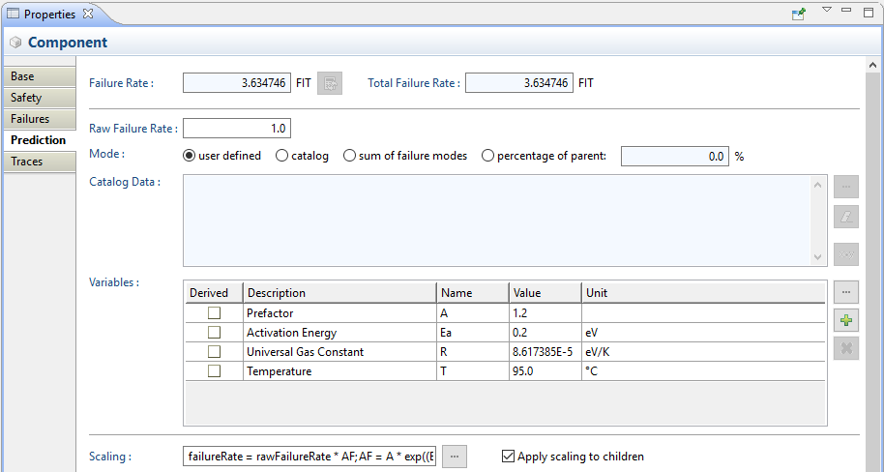The image size is (884, 472).
Task: Check Derived box for Temperature row
Action: click(x=214, y=371)
